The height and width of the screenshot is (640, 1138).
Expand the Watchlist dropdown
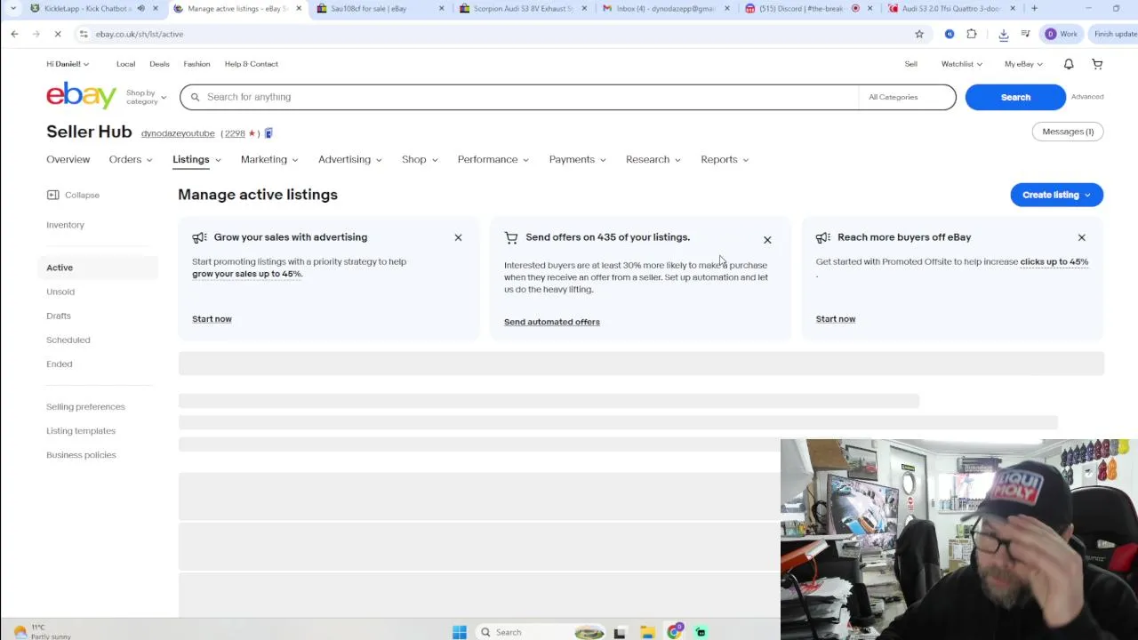click(x=962, y=64)
